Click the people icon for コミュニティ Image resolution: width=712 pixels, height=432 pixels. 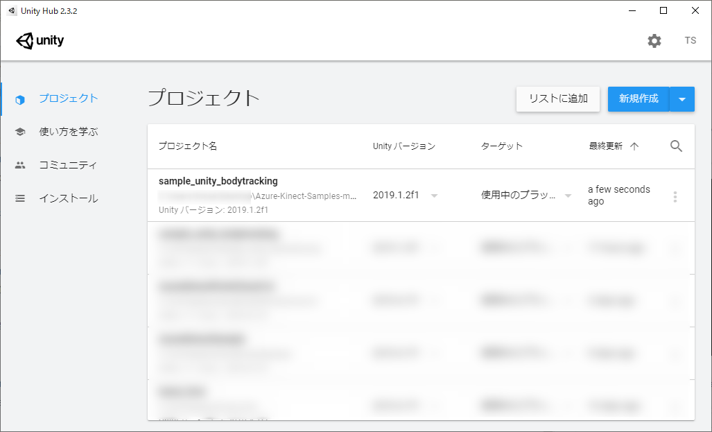20,165
